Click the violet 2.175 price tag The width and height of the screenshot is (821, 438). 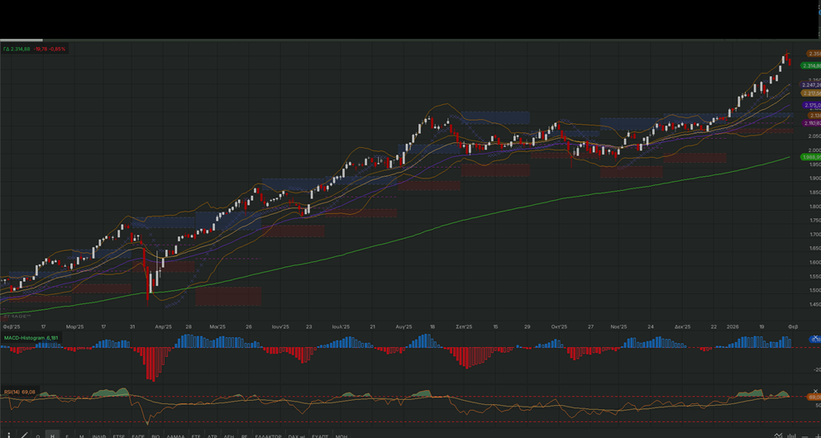pos(812,105)
